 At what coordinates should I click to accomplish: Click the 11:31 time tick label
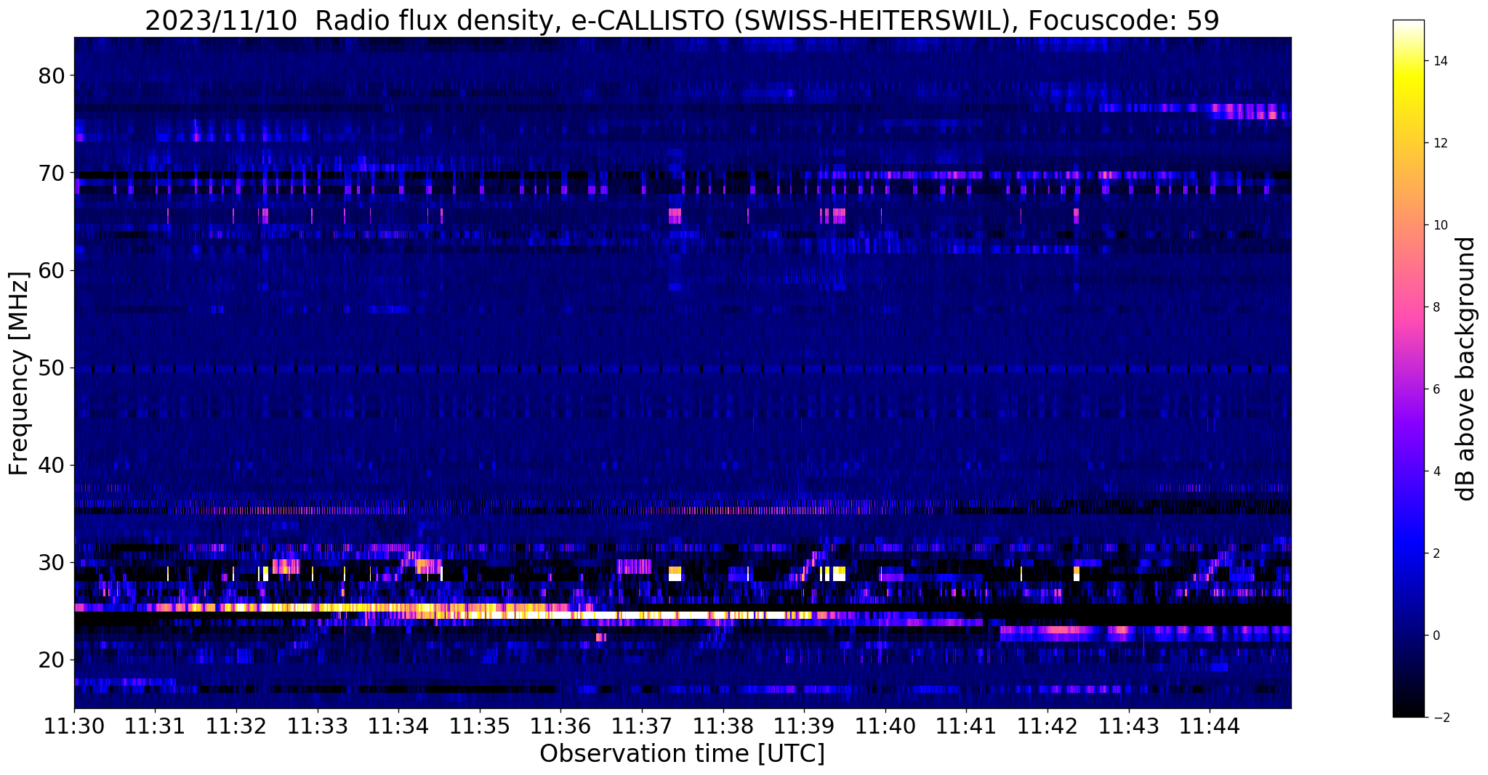pyautogui.click(x=155, y=726)
